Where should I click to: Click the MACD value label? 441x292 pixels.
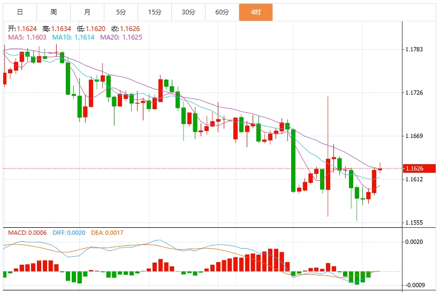[27, 233]
